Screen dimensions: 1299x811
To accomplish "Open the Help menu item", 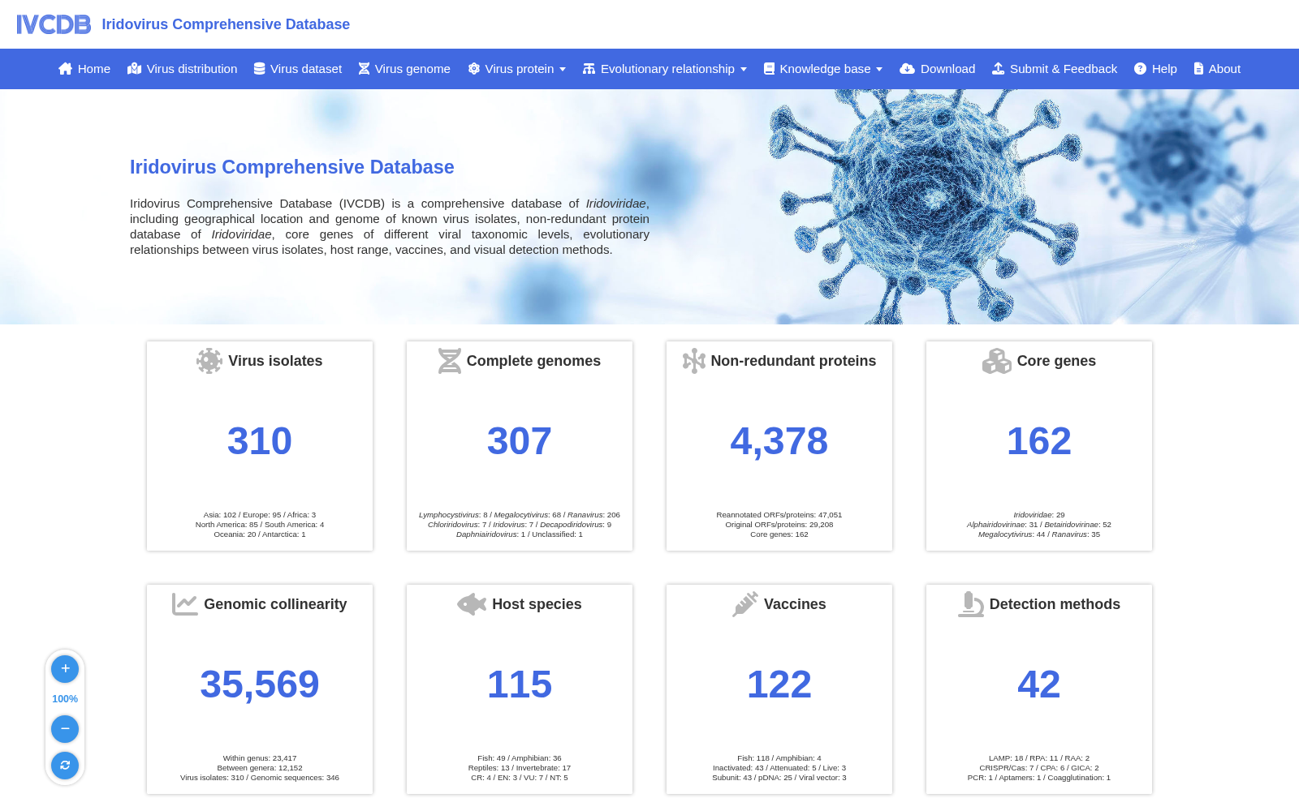I will [1155, 69].
